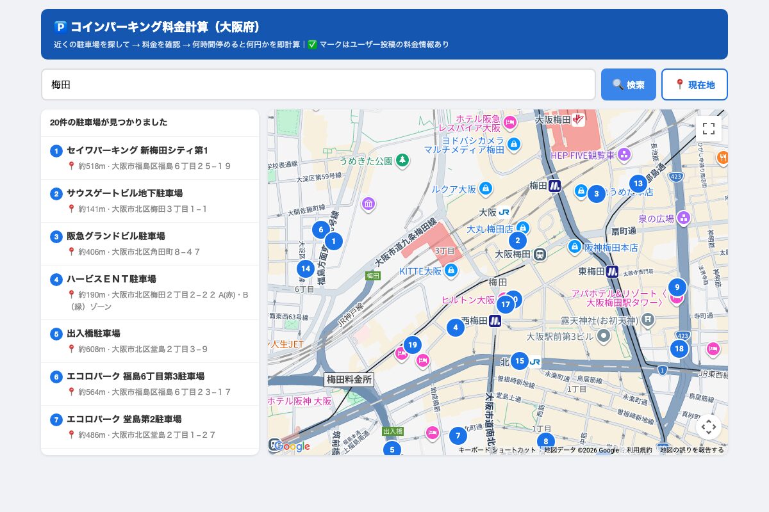Click the うめきた公園 park icon
The height and width of the screenshot is (512, 769).
point(402,160)
